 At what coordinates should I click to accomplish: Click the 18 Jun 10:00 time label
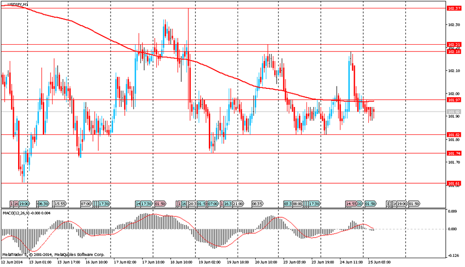[x=181, y=262]
